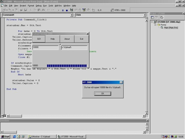Open the Edit menu

(x=11, y=6)
